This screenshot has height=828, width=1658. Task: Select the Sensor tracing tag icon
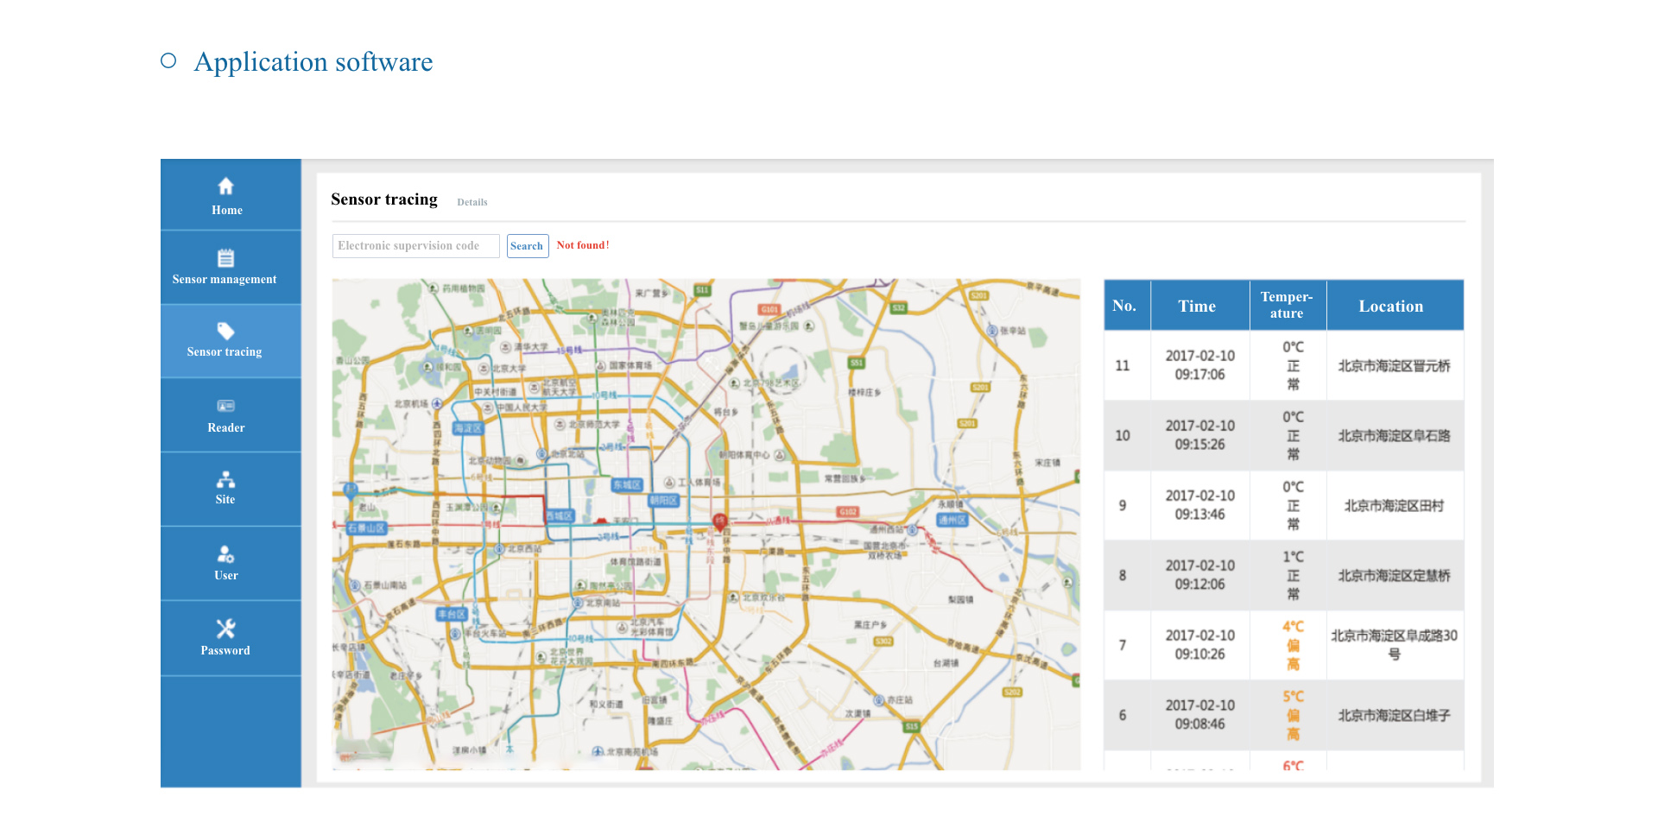pyautogui.click(x=225, y=331)
